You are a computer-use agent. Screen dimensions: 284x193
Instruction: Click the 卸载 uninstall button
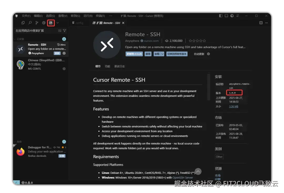click(x=157, y=54)
